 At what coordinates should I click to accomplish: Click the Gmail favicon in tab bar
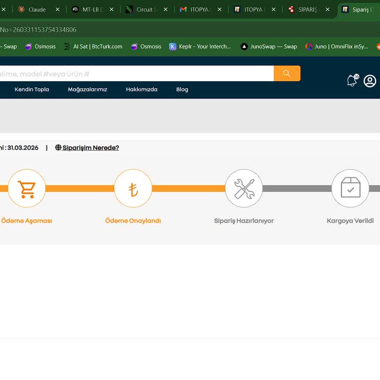click(x=183, y=9)
